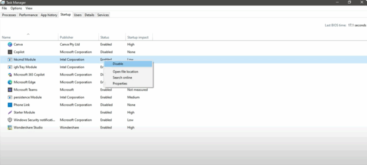Select the Windows Security notification name
Viewport: 367px width, 165px height.
coord(34,120)
